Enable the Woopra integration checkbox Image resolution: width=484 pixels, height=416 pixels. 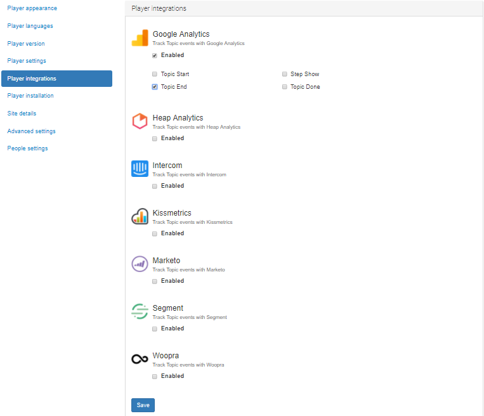155,376
